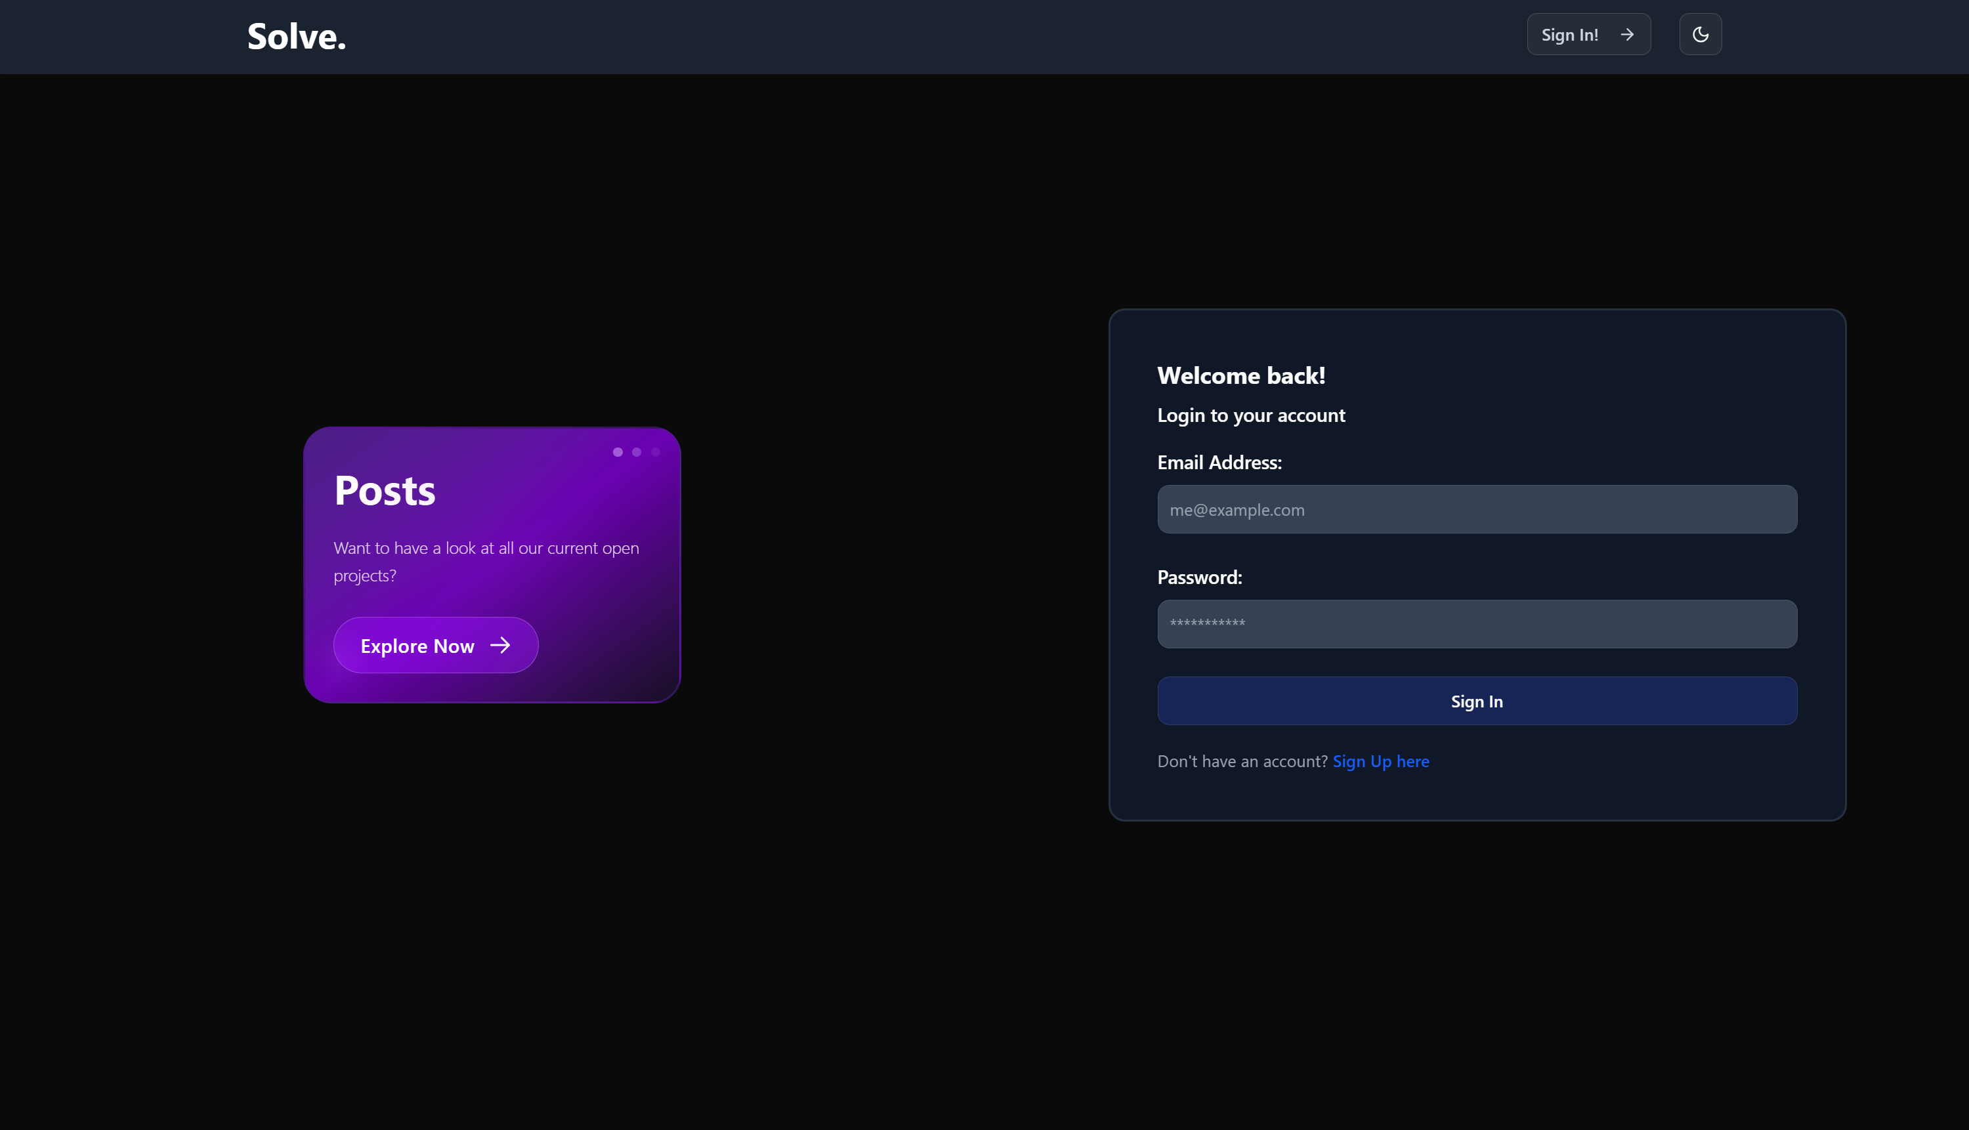Click the Welcome back! heading
The height and width of the screenshot is (1130, 1969).
click(x=1240, y=375)
